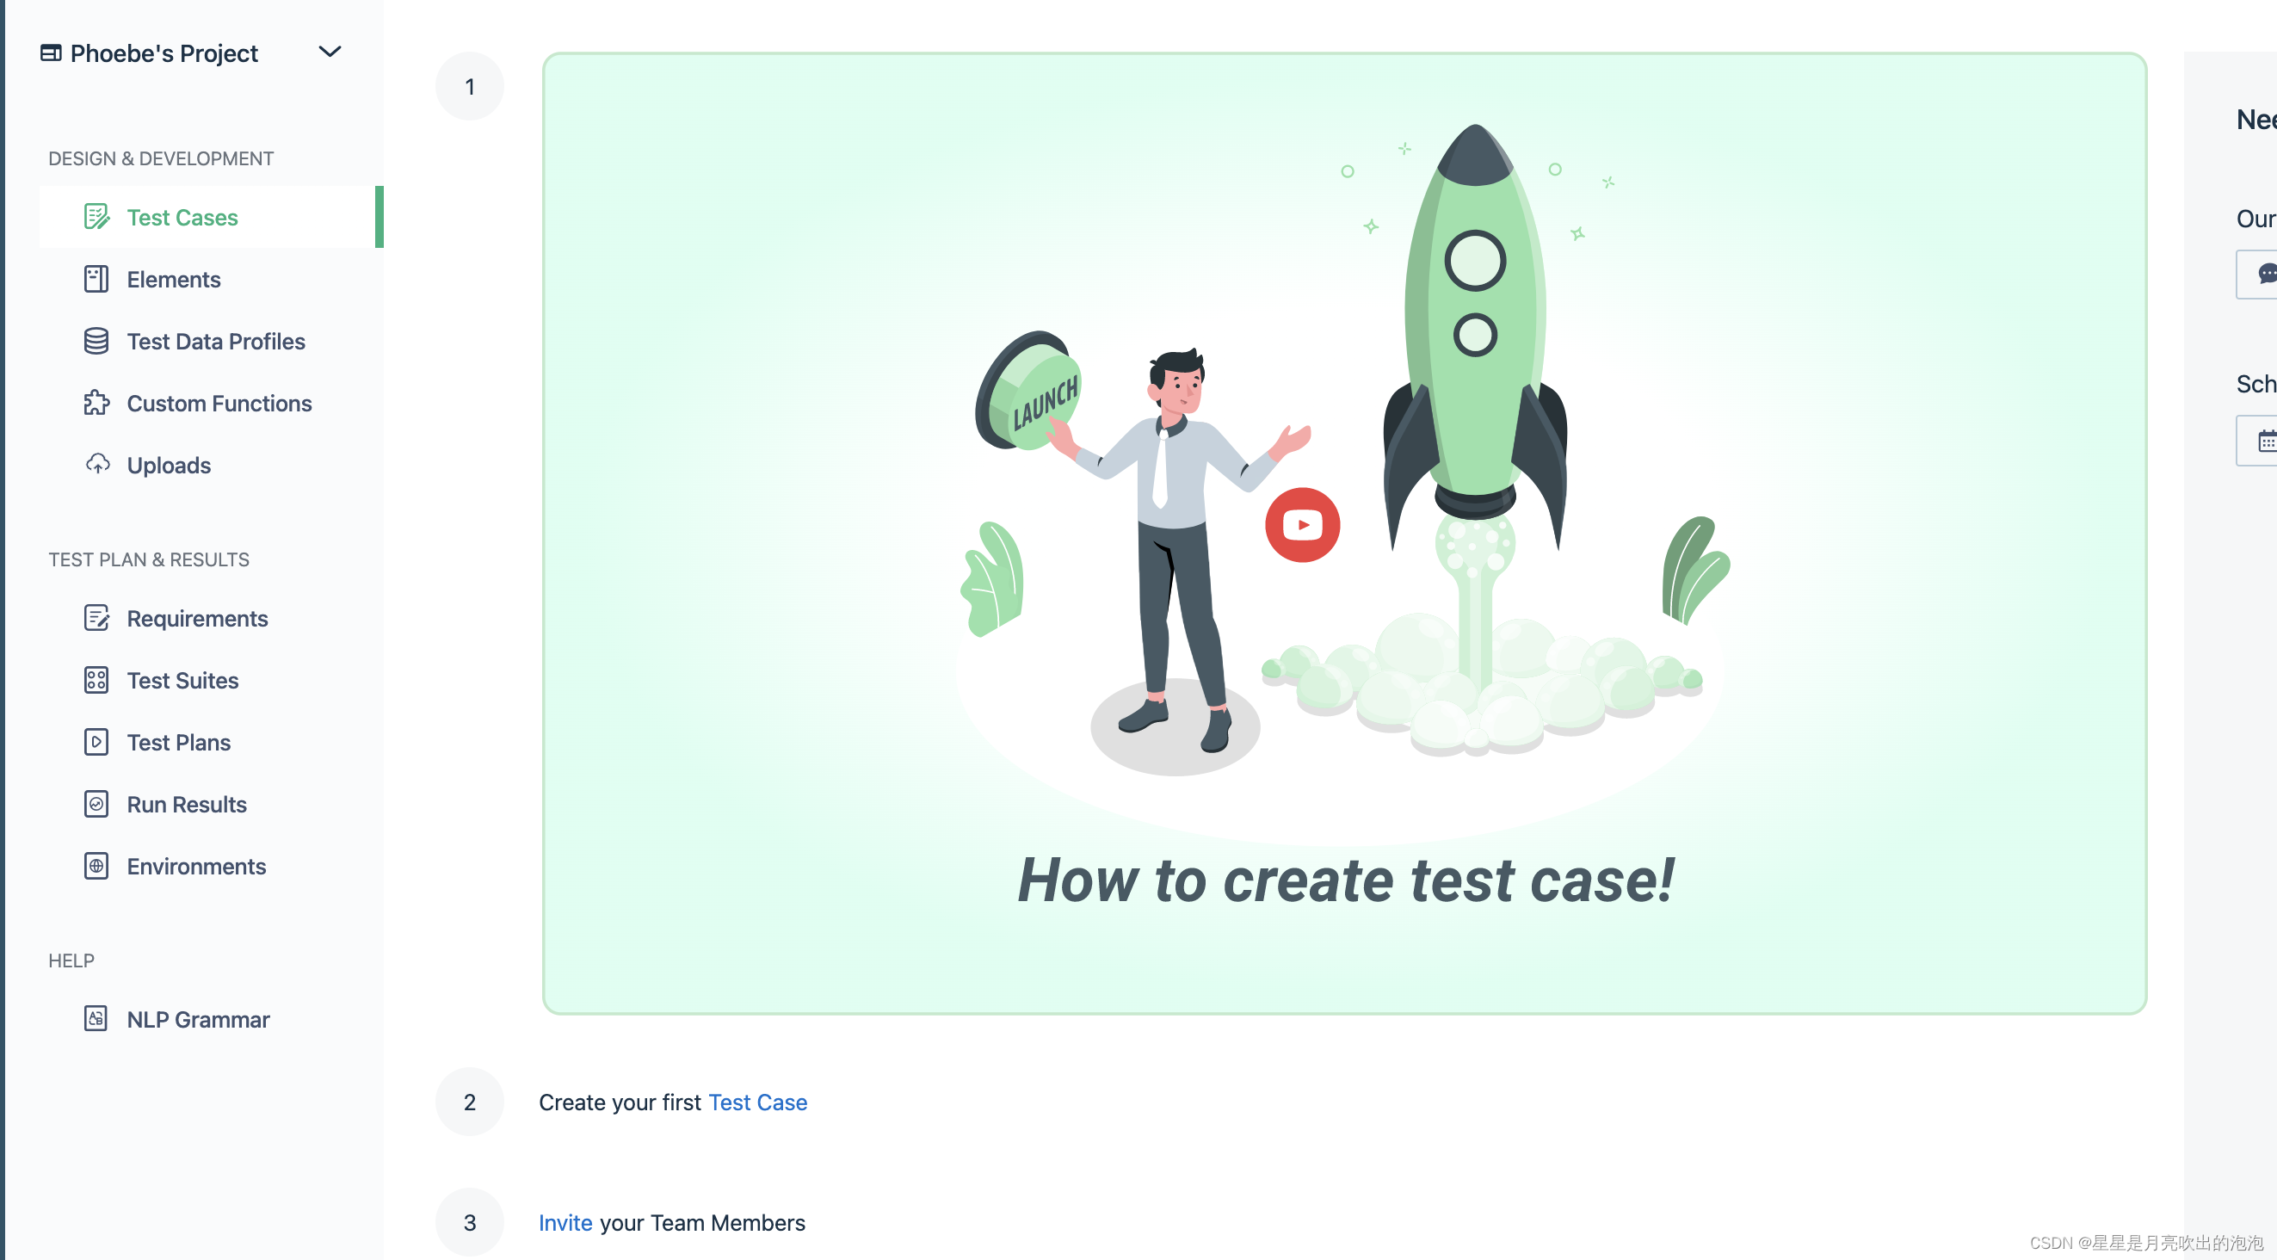
Task: Click the NLP Grammar icon
Action: (96, 1018)
